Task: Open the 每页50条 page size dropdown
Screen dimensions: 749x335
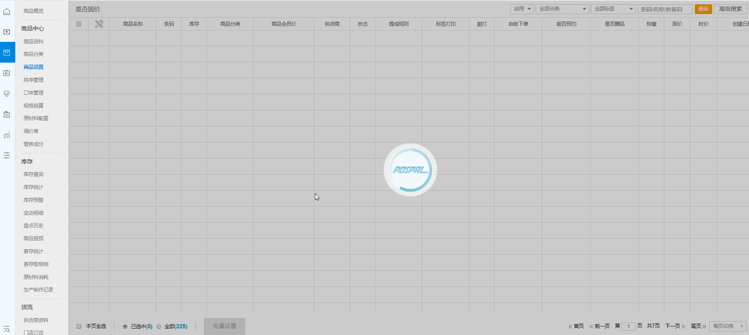Action: click(727, 326)
